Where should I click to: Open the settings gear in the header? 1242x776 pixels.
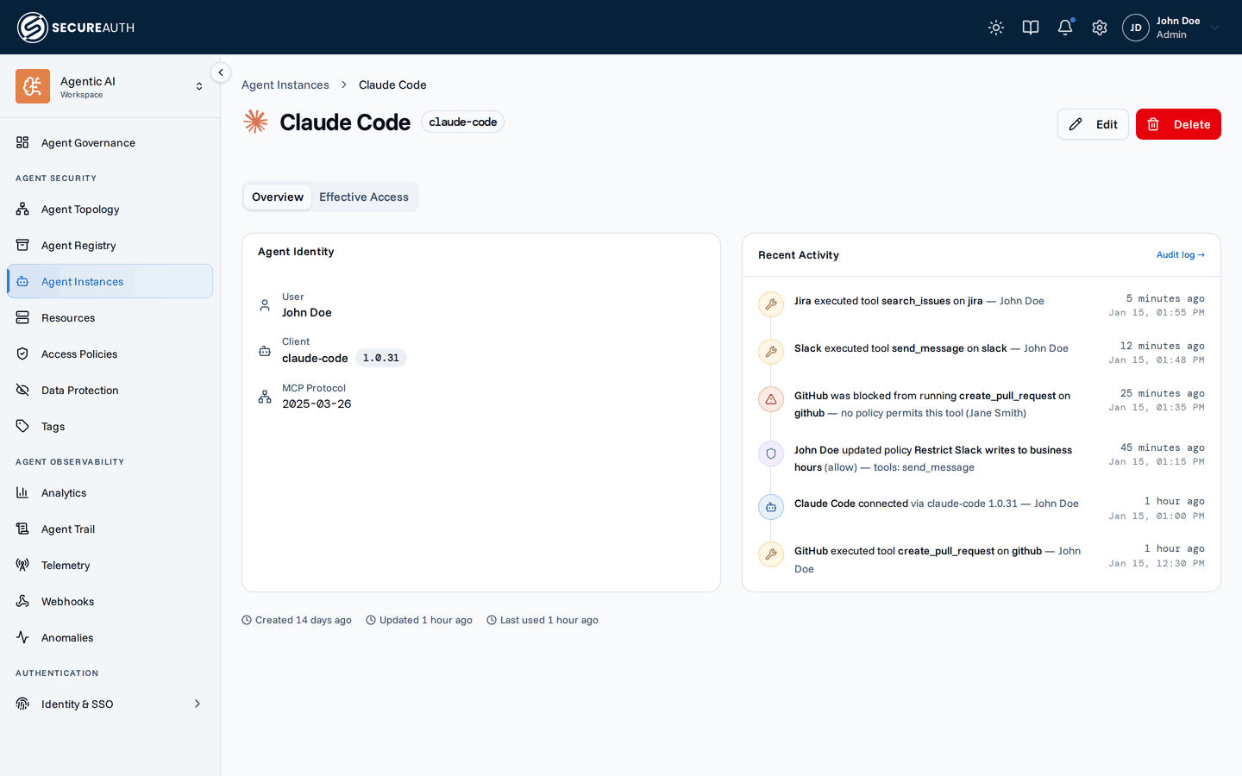pyautogui.click(x=1100, y=28)
